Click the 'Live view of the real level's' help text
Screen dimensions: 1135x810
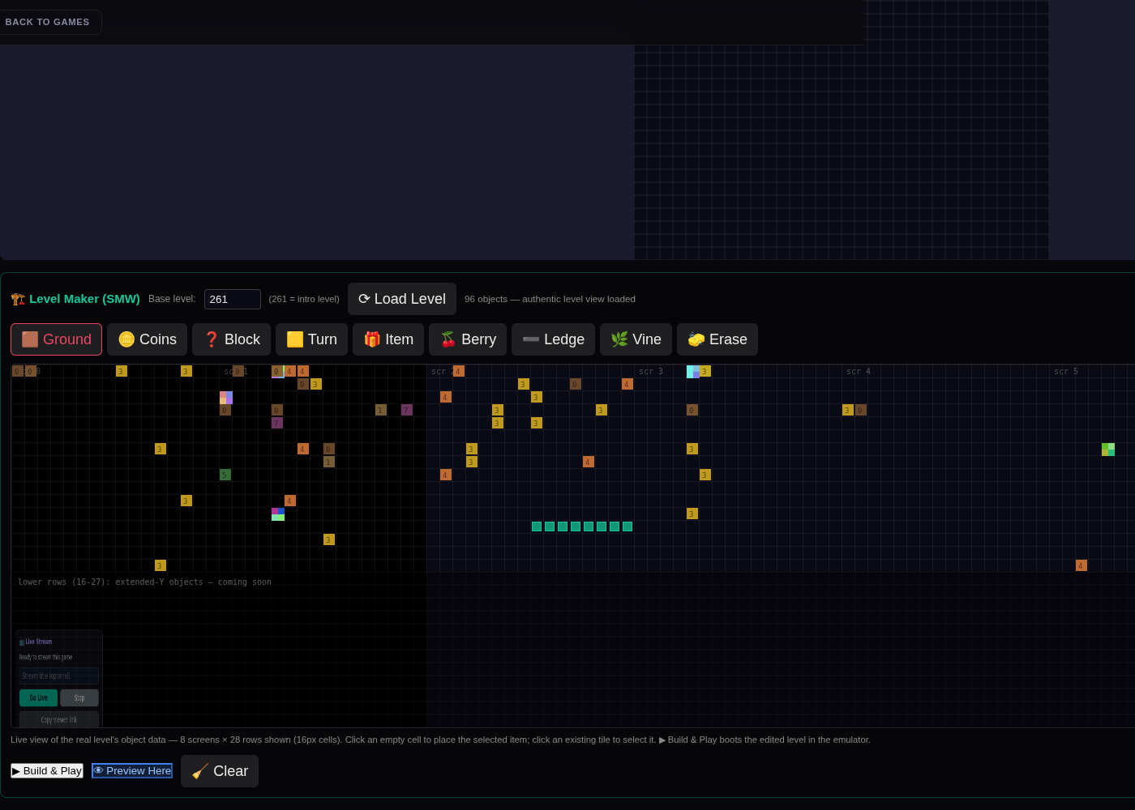click(x=440, y=740)
